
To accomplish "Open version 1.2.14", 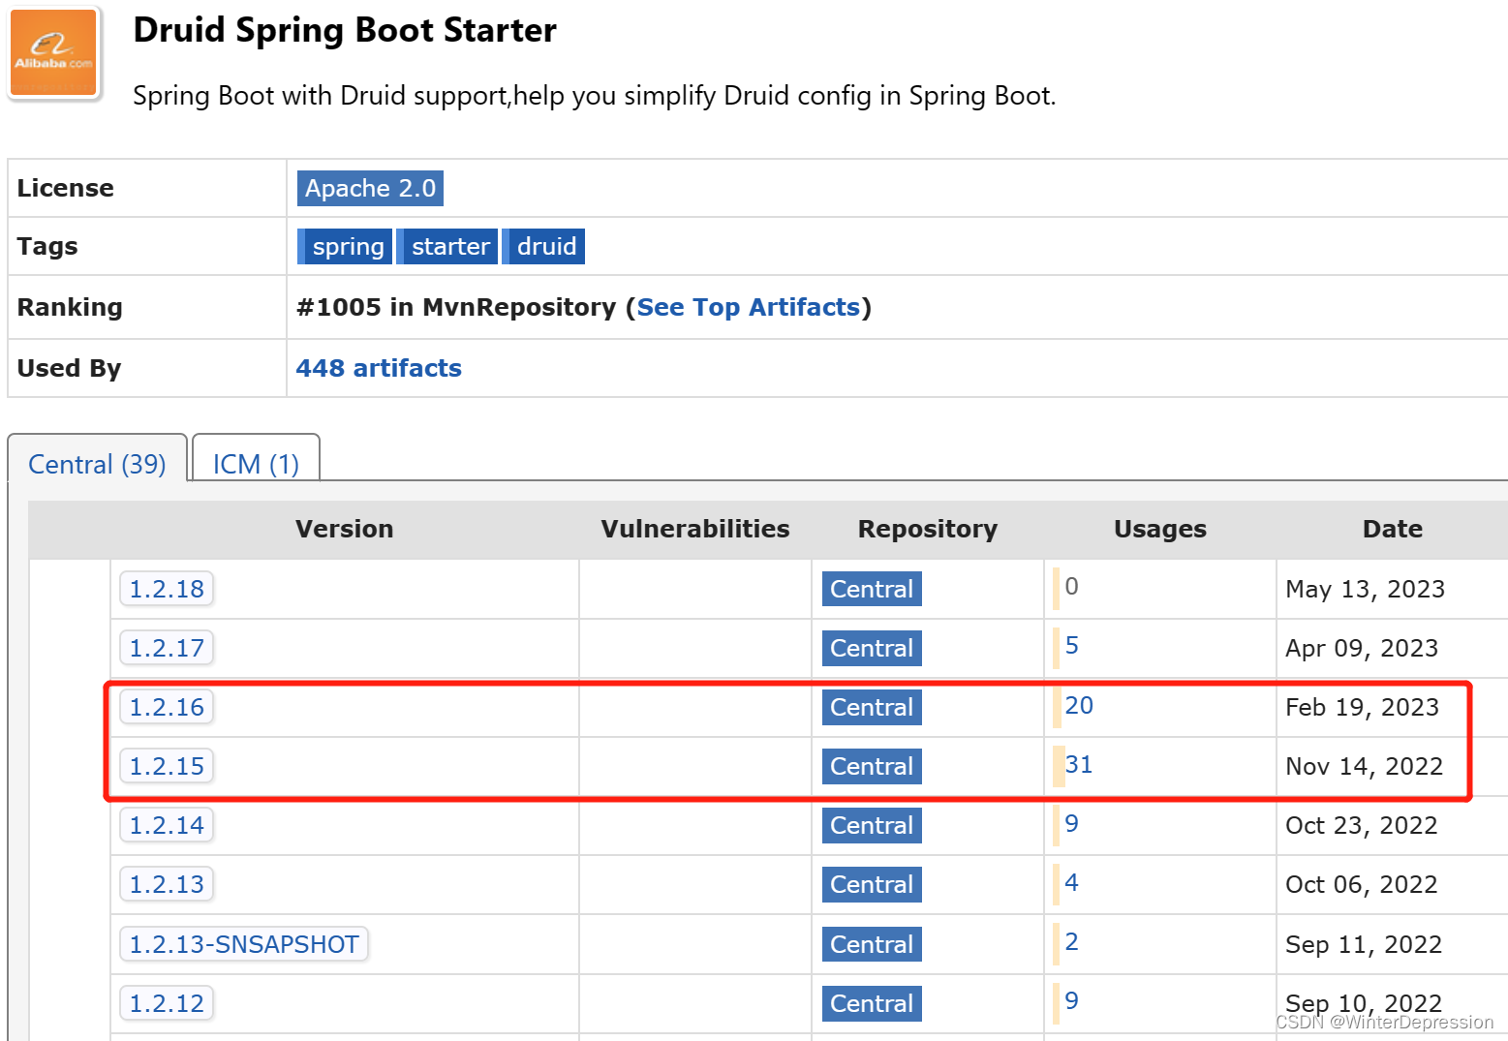I will click(x=167, y=825).
